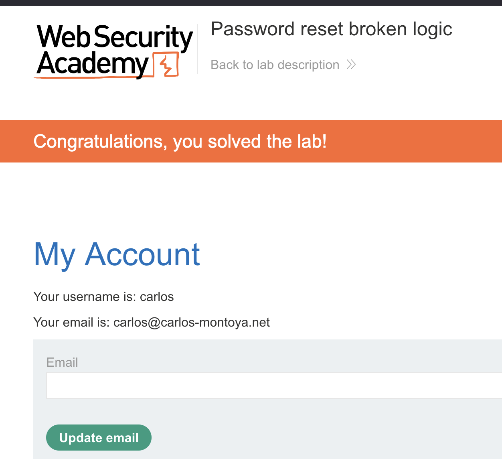Click the word Academy in the logo

point(93,64)
